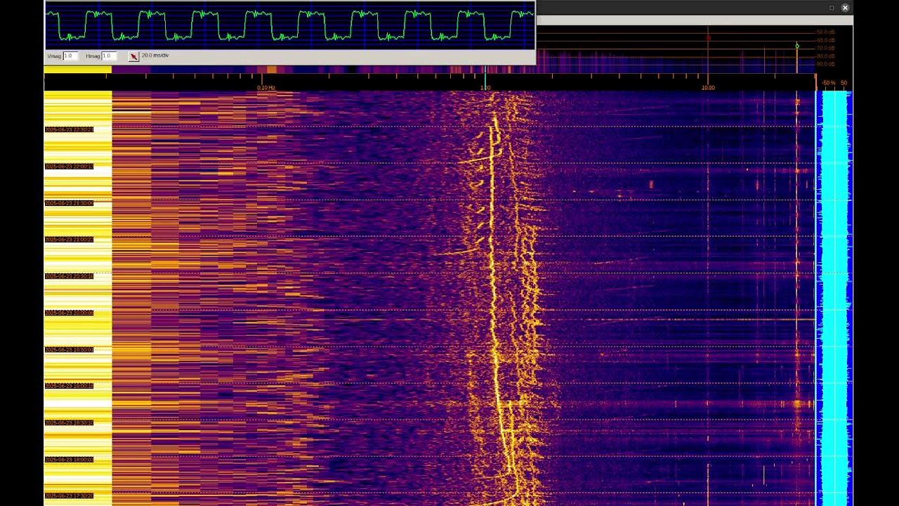Screen dimensions: 899x506
Task: Click the 10.00 frequency axis label
Action: click(x=708, y=88)
